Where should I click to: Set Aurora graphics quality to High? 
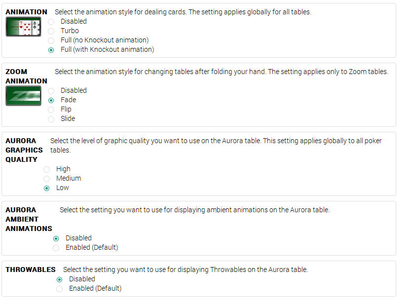tap(46, 169)
